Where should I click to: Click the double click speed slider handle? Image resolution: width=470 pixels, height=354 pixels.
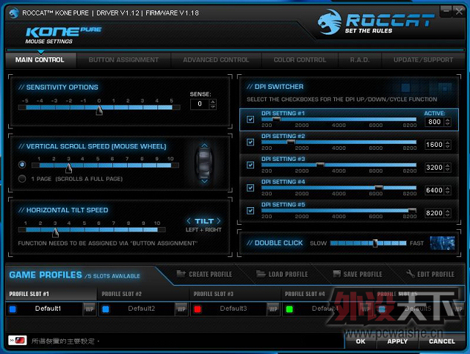tap(375, 243)
